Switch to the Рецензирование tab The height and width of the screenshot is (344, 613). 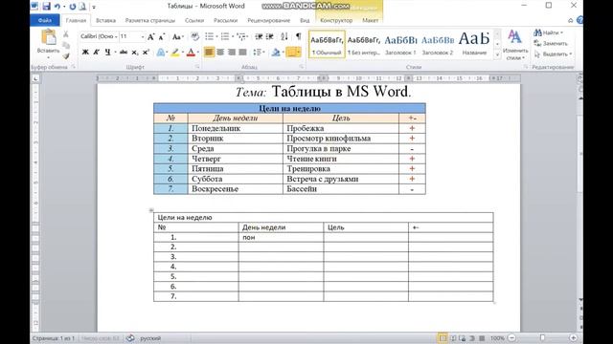click(x=268, y=20)
